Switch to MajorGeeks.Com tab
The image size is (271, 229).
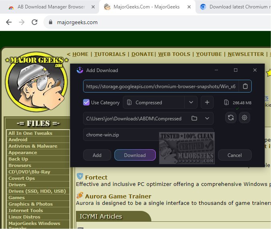[146, 7]
